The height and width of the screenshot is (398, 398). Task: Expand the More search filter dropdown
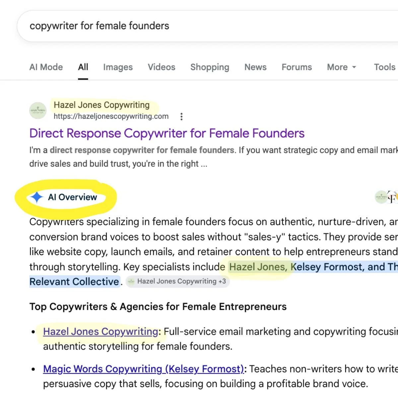(342, 67)
